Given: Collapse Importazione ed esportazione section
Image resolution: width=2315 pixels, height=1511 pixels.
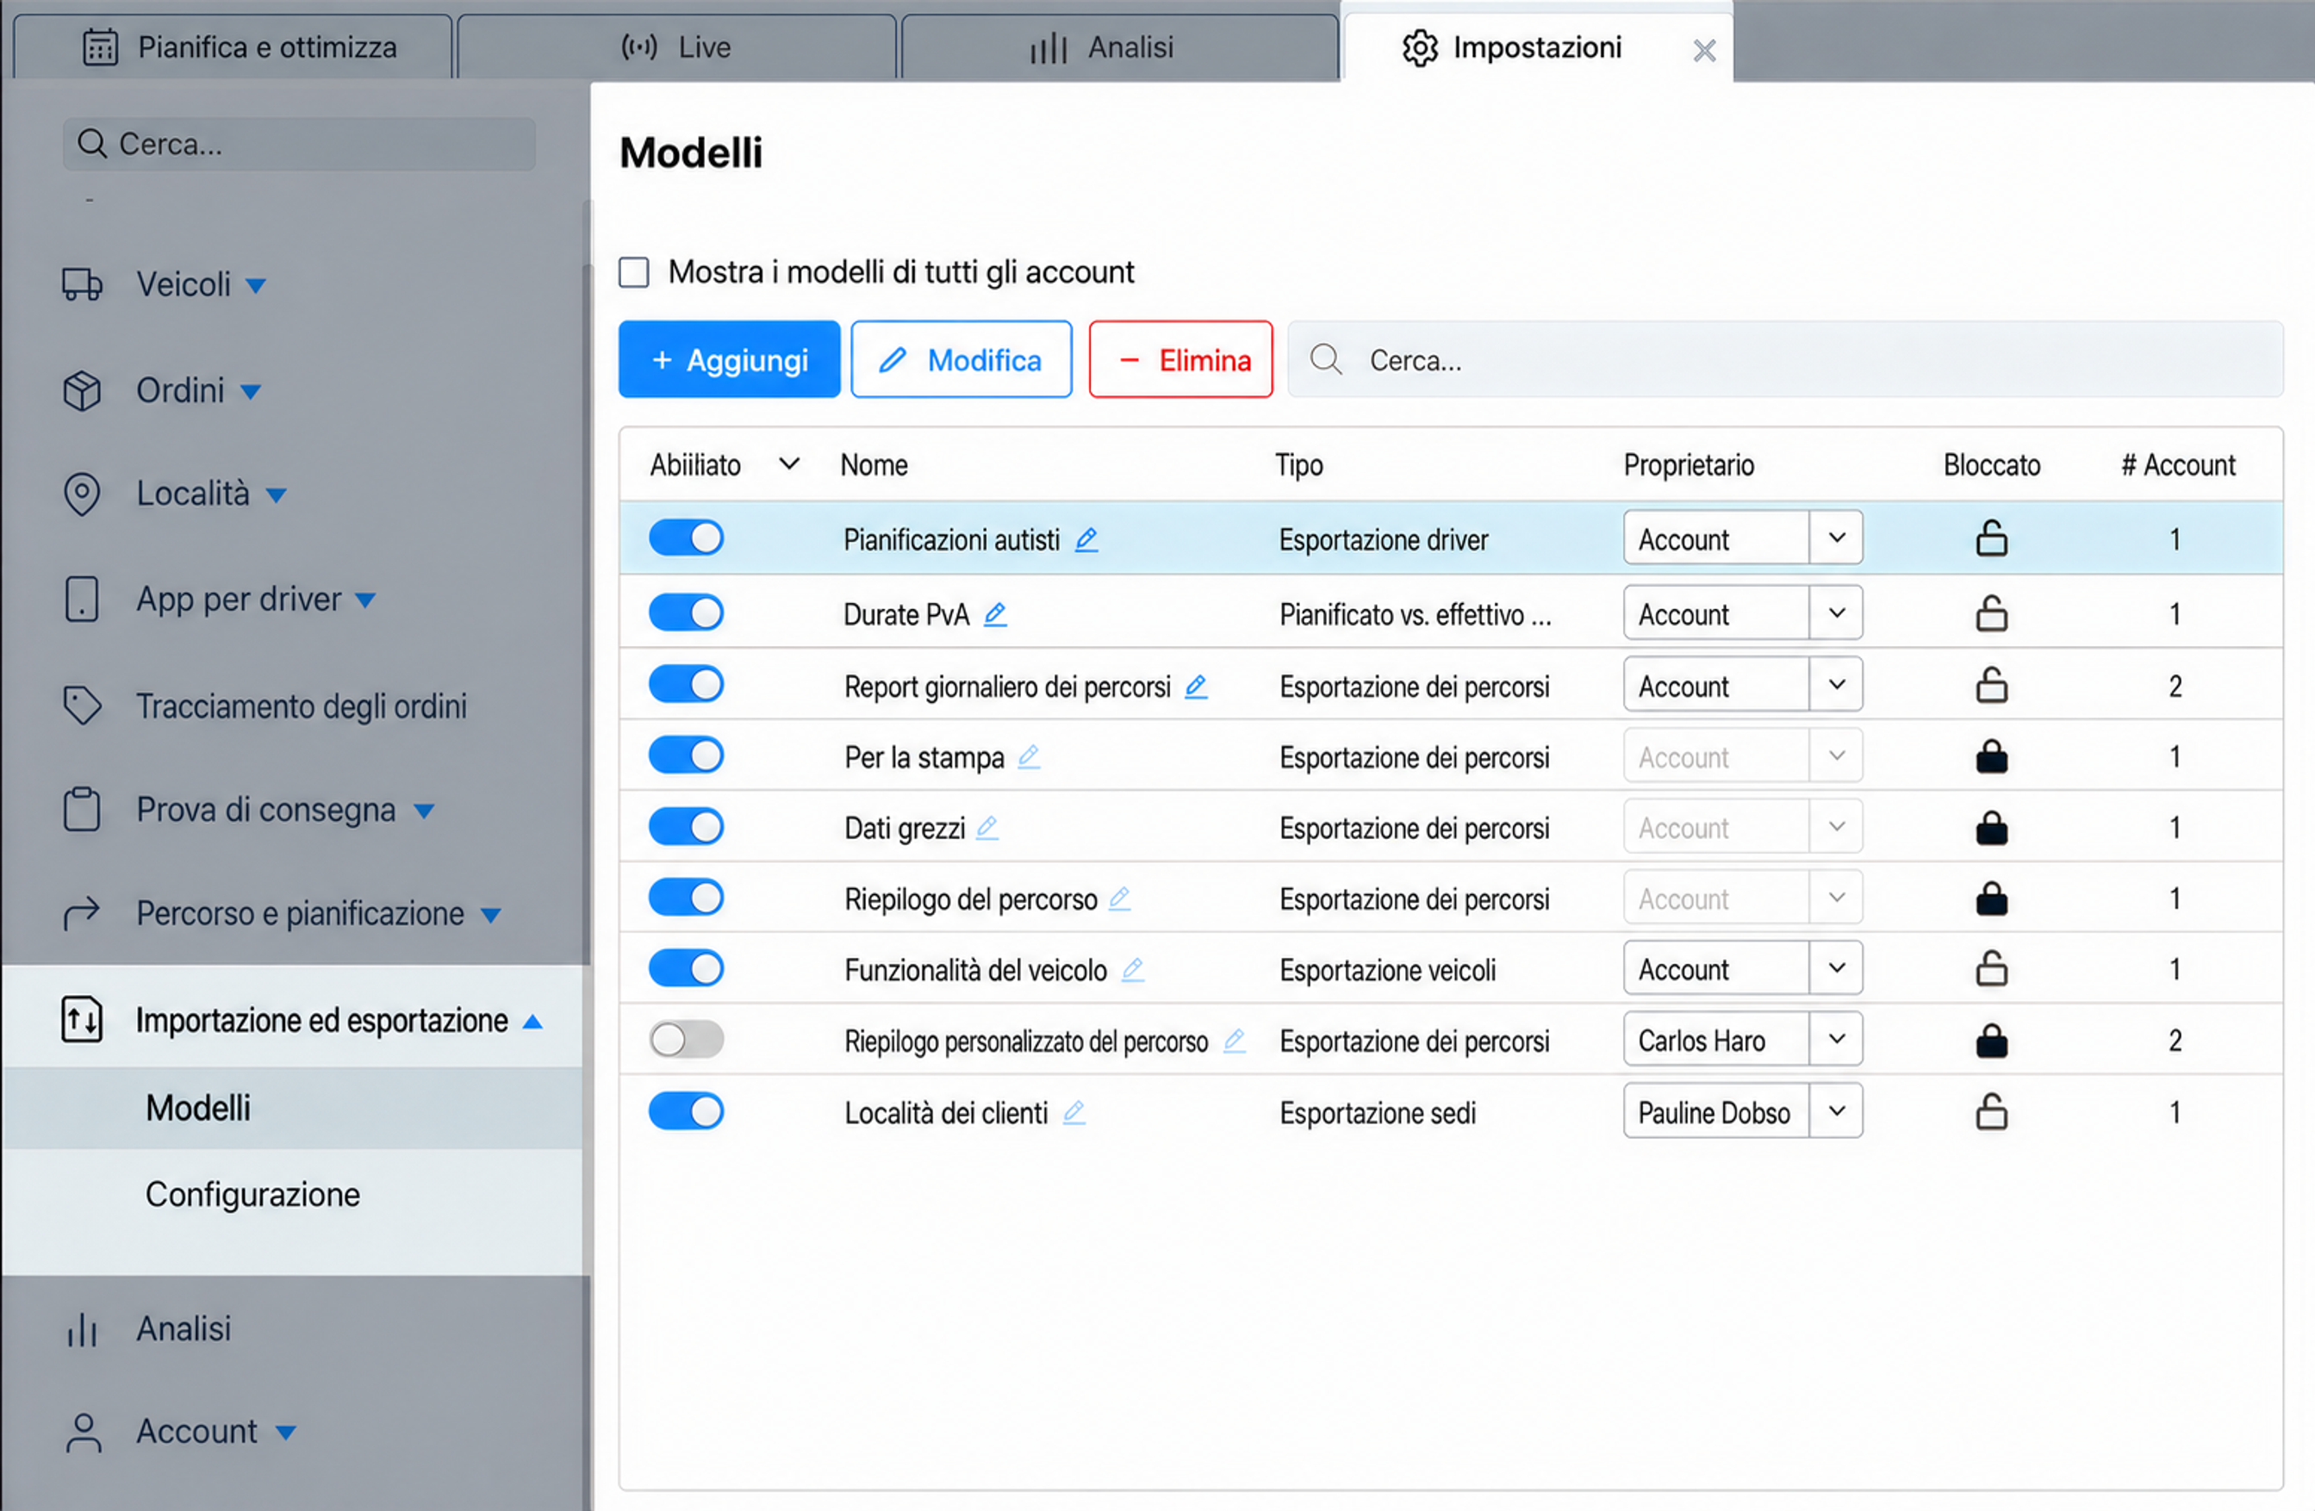Looking at the screenshot, I should pyautogui.click(x=532, y=1022).
